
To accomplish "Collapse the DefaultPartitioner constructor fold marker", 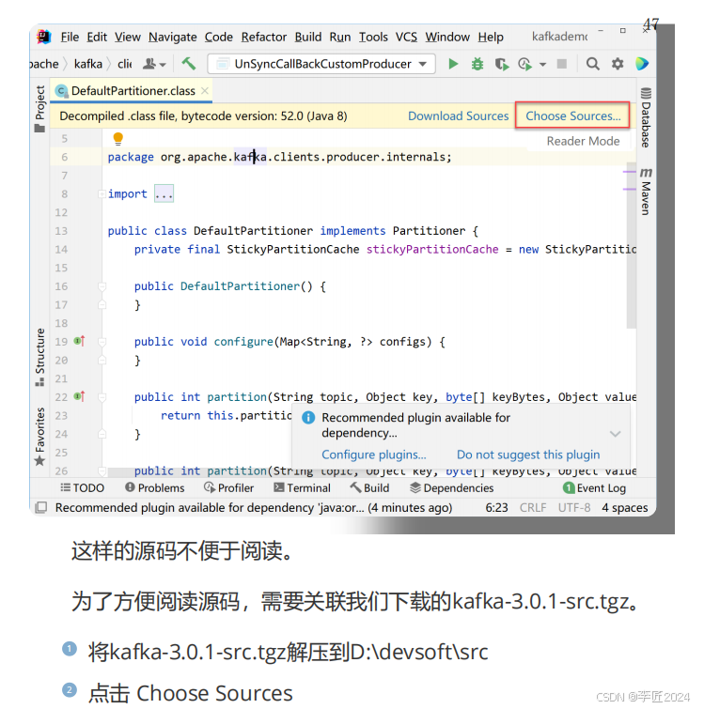I will click(x=102, y=286).
